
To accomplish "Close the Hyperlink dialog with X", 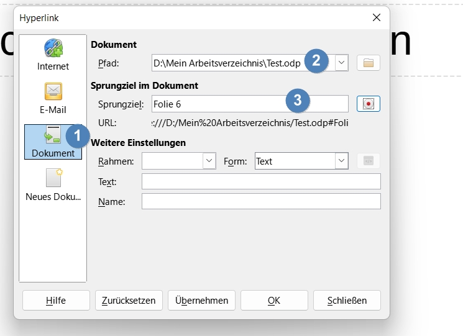I will pos(376,18).
